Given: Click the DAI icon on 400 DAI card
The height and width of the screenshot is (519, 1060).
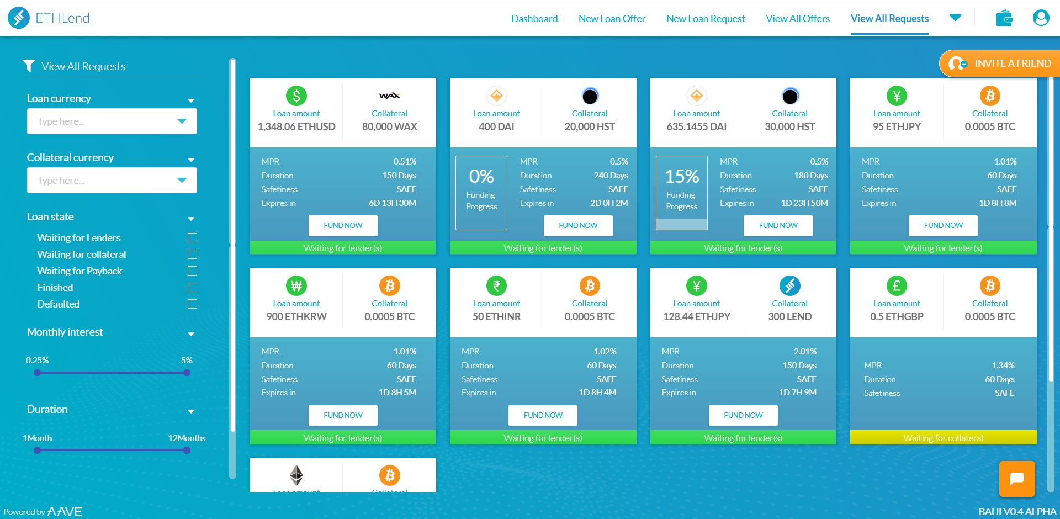Looking at the screenshot, I should [496, 96].
